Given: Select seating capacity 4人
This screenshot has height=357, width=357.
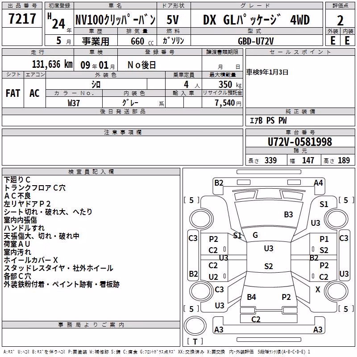Looking at the screenshot, I should point(192,85).
